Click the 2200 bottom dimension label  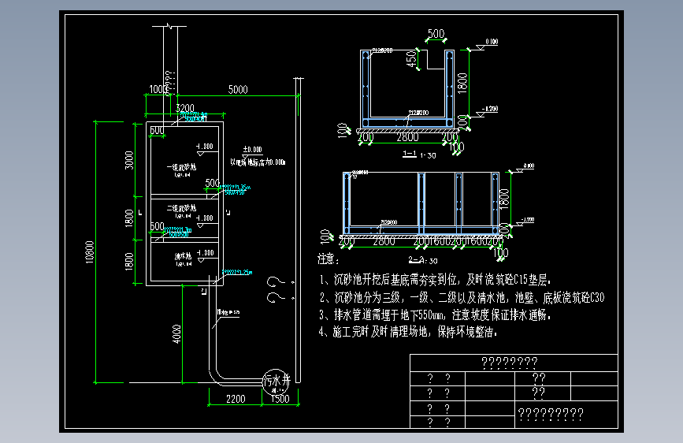coord(236,399)
